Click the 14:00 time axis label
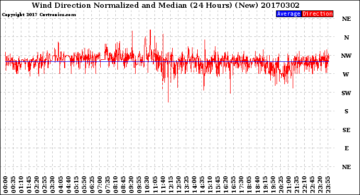This screenshot has height=195, width=360. point(194,185)
